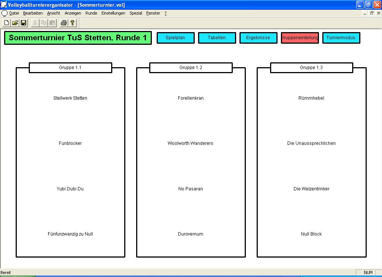
Task: Click the green Sommerturnier TuS Stetten title banner
Action: coord(78,38)
